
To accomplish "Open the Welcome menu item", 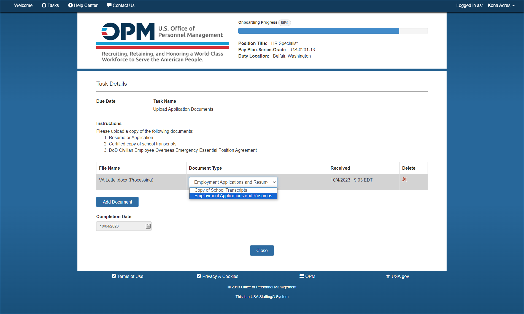I will [x=23, y=5].
